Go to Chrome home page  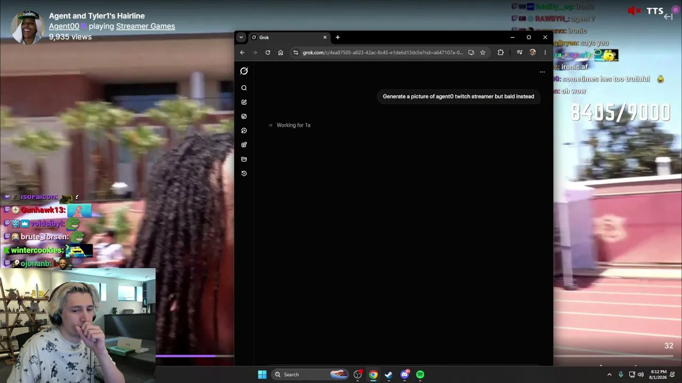281,53
